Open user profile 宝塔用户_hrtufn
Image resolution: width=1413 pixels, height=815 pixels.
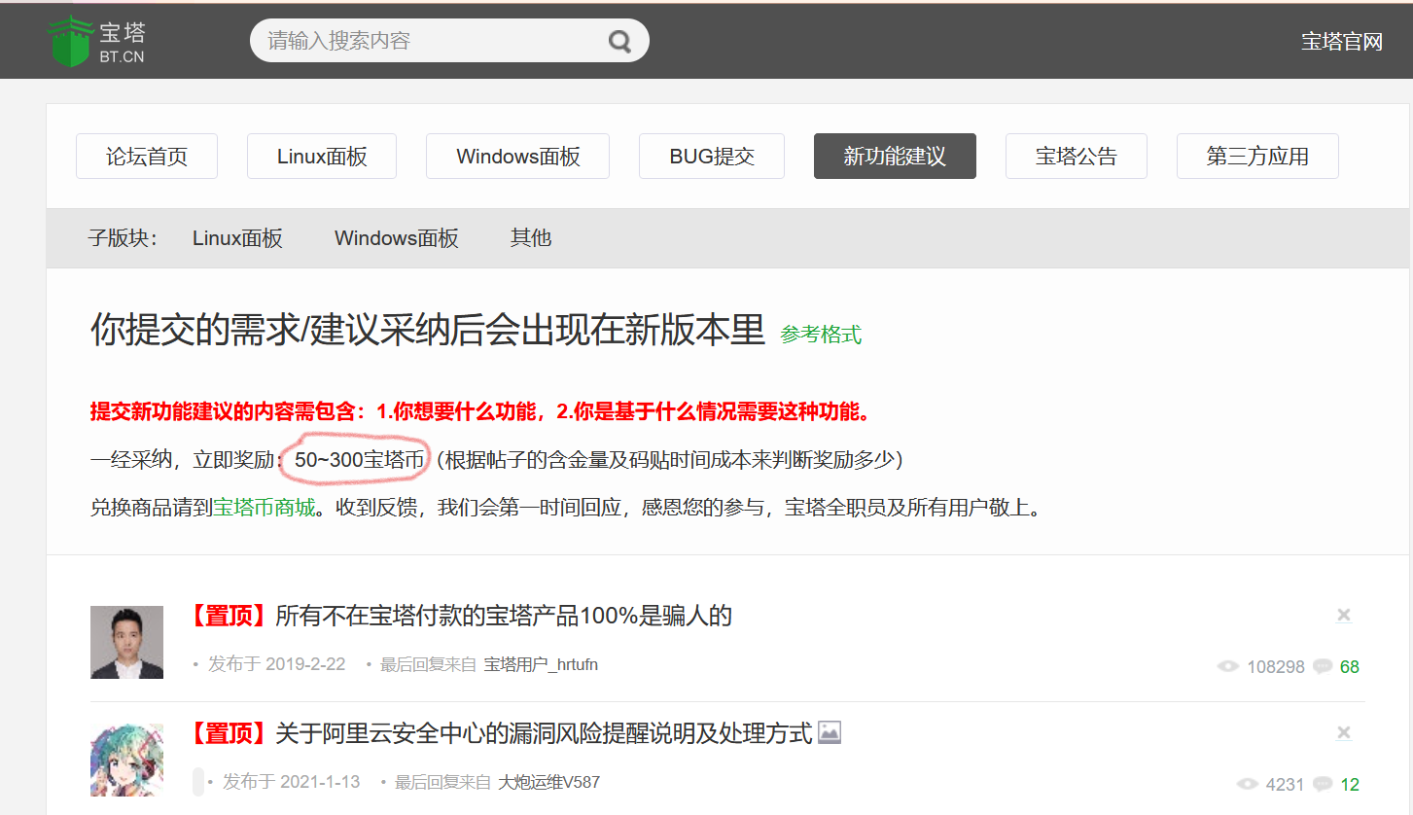point(541,665)
